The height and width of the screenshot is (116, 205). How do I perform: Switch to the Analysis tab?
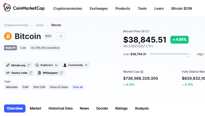[x=142, y=108]
